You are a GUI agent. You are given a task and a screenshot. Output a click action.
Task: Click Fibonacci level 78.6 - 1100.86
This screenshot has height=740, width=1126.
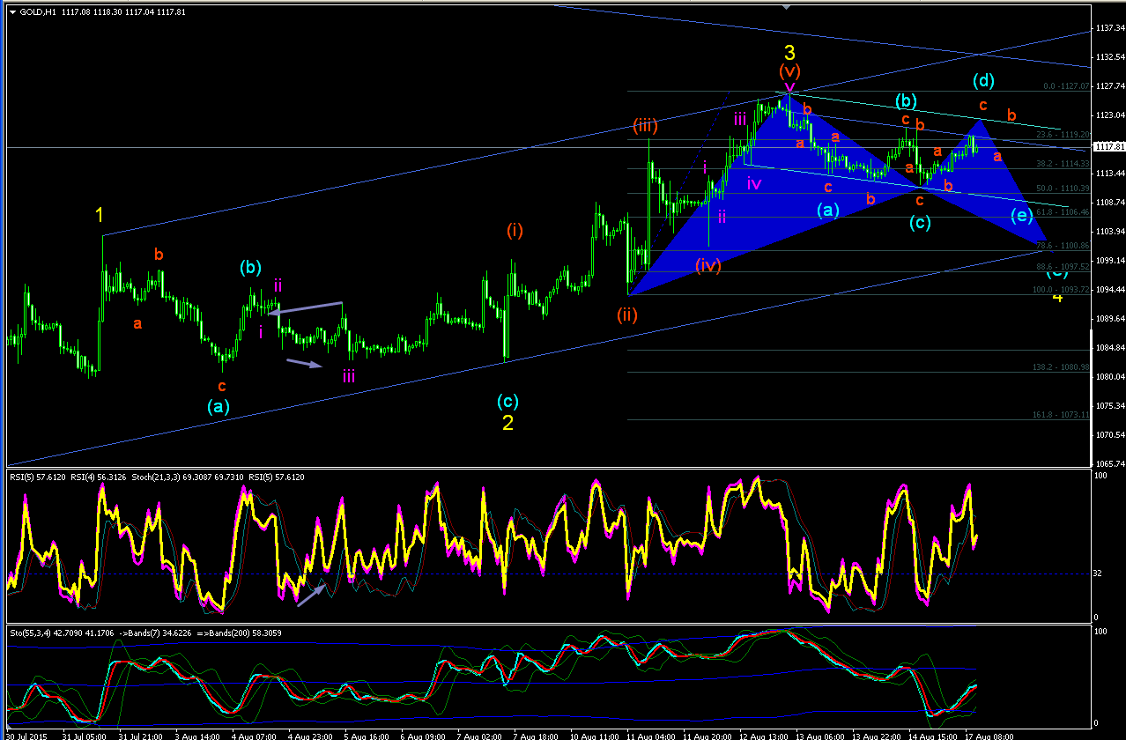point(1063,245)
